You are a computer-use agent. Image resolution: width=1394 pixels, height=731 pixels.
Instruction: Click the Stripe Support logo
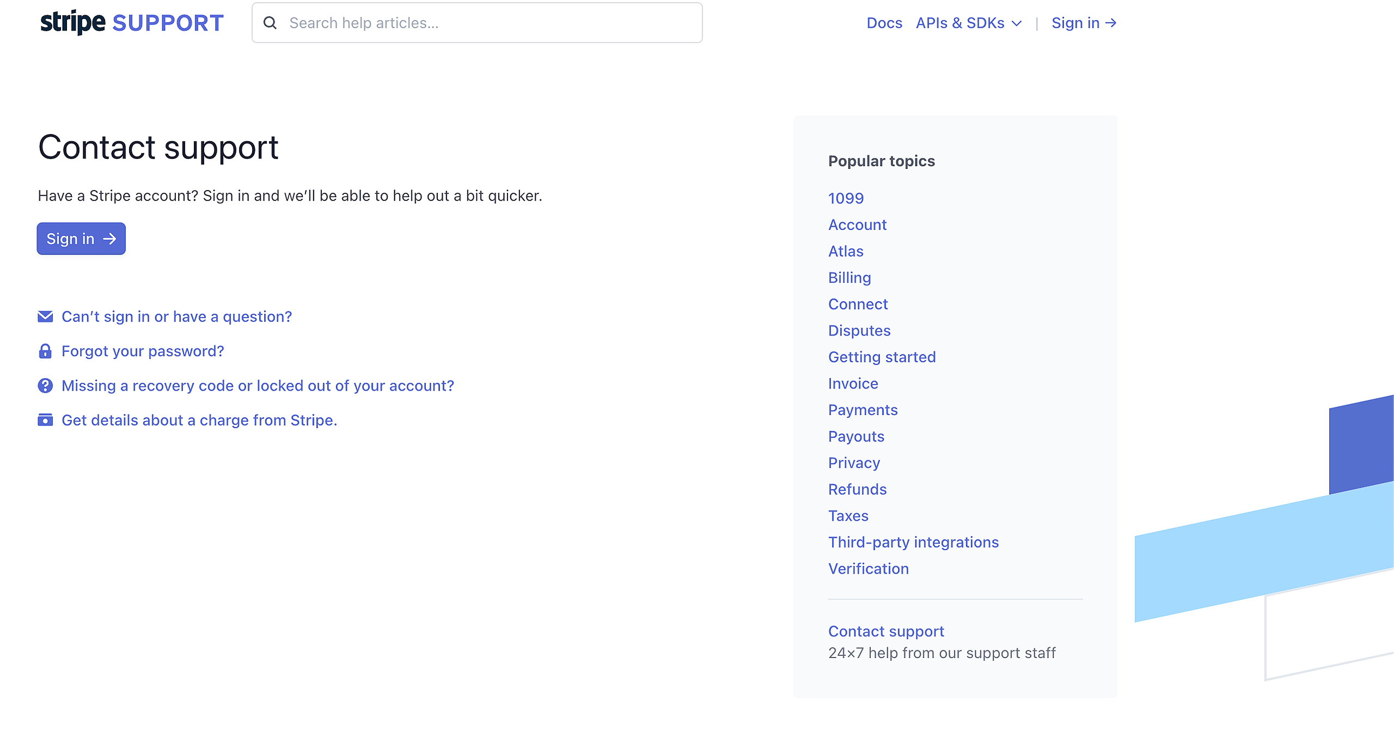(132, 23)
